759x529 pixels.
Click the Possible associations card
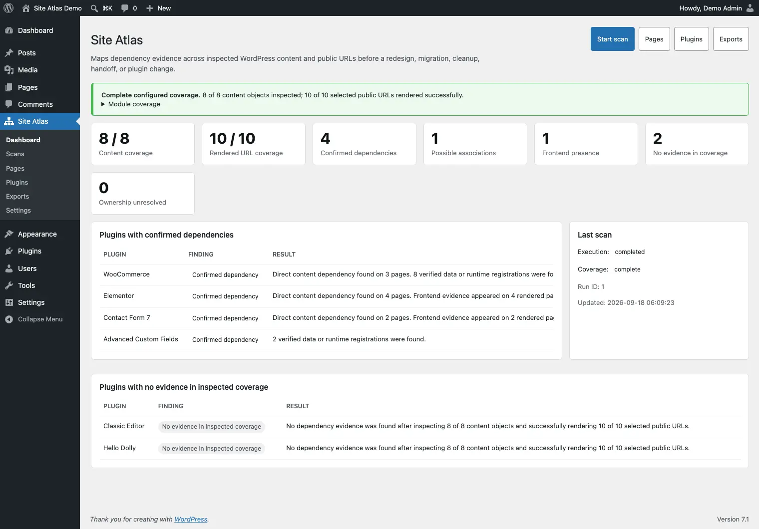475,144
